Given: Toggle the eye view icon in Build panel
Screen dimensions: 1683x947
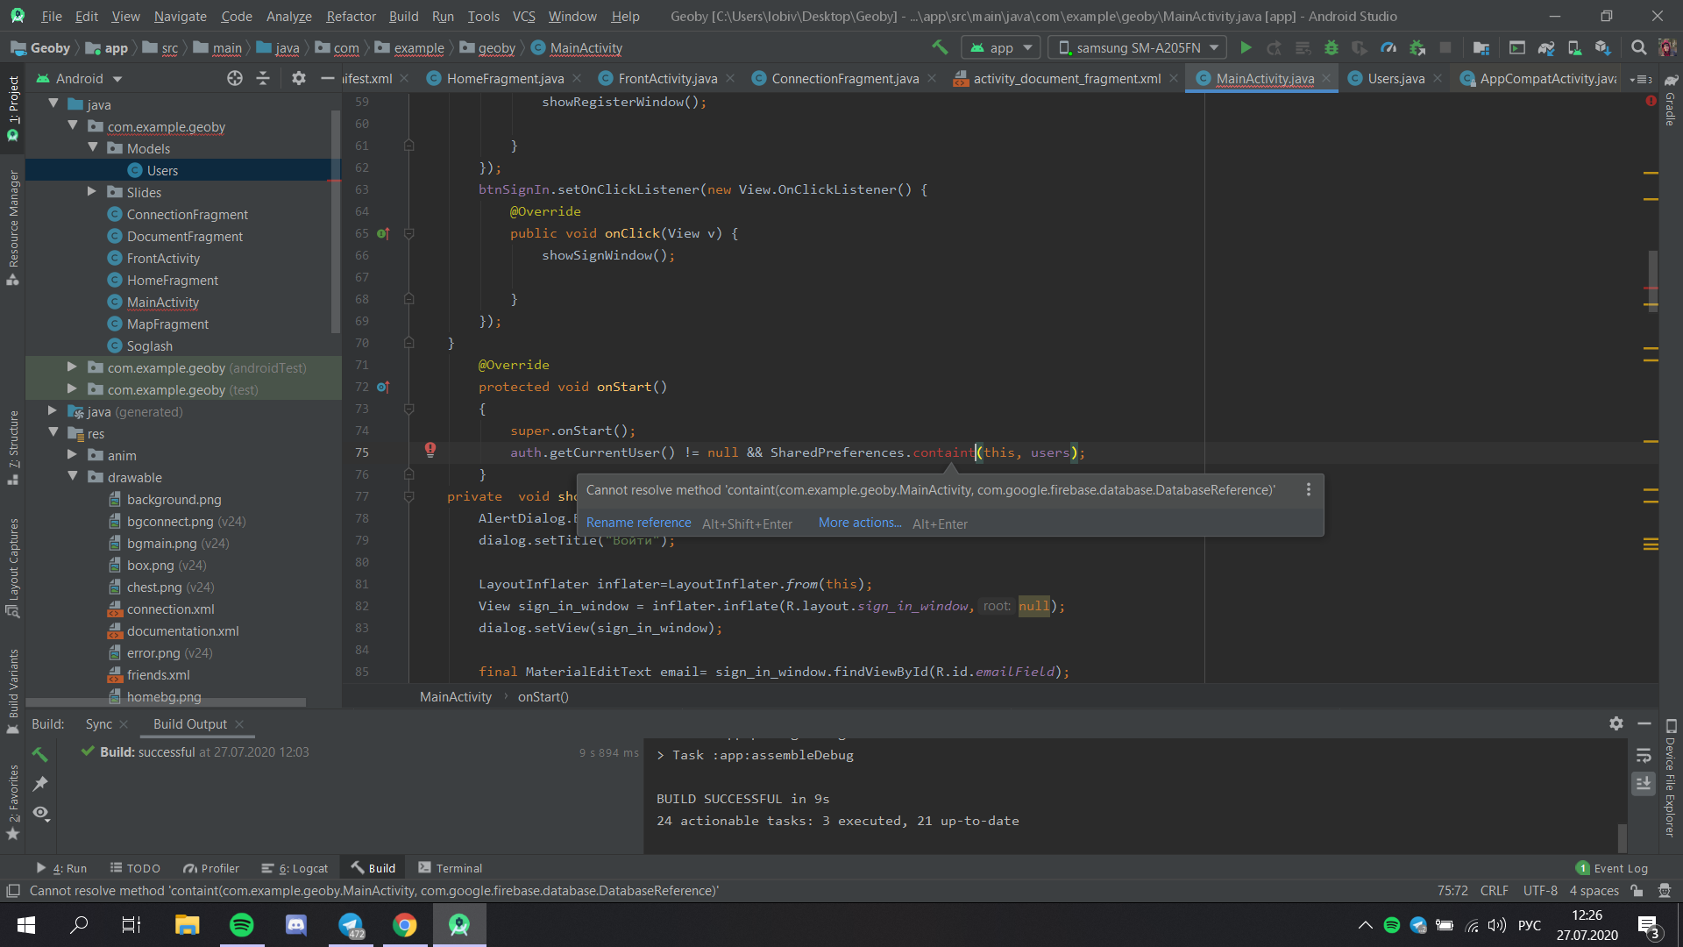Looking at the screenshot, I should (40, 813).
